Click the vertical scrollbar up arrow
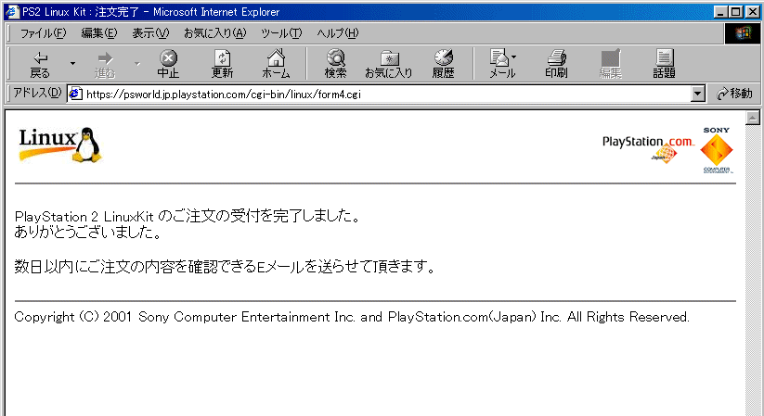 coord(752,118)
